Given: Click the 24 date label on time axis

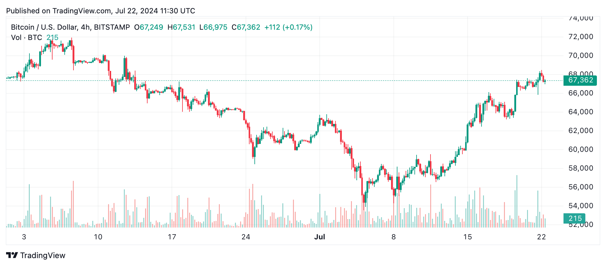Looking at the screenshot, I should [x=246, y=237].
